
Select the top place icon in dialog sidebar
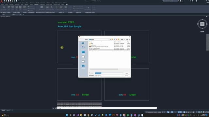point(83,43)
